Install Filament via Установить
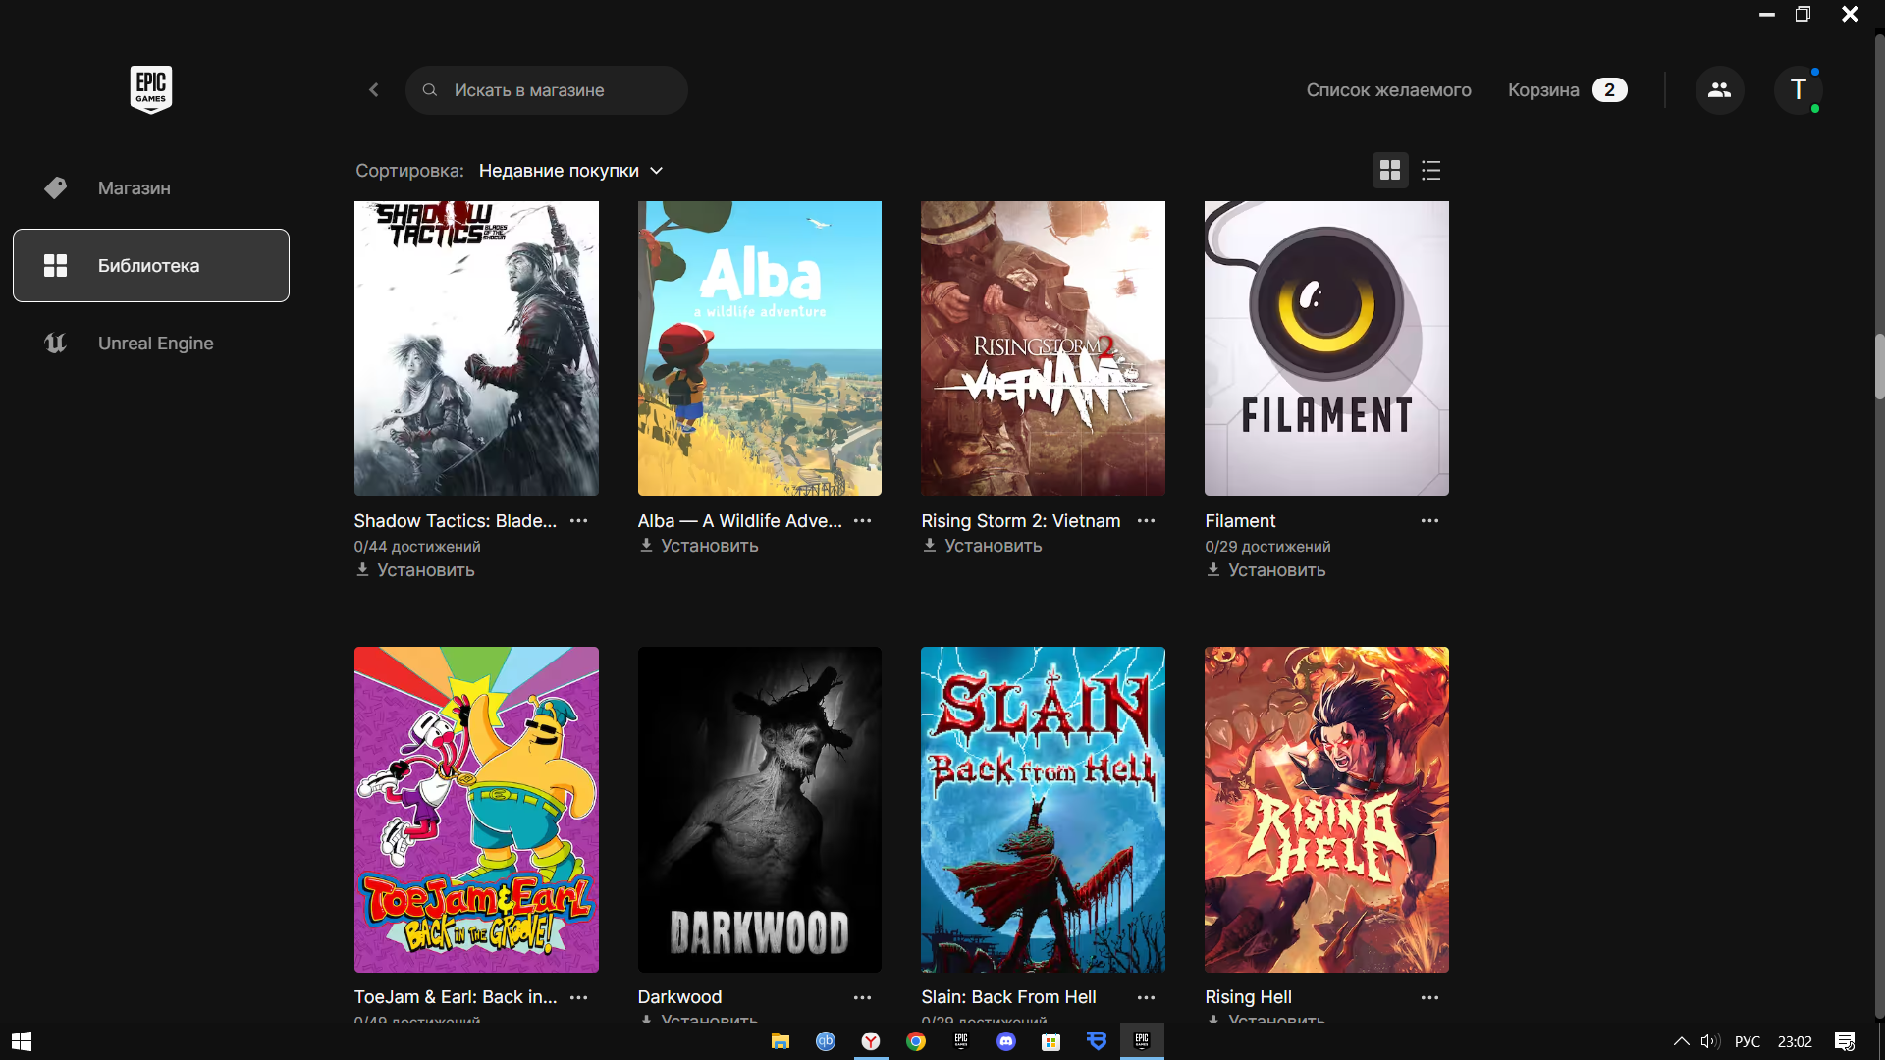Screen dimensions: 1885x1060 [x=1266, y=570]
